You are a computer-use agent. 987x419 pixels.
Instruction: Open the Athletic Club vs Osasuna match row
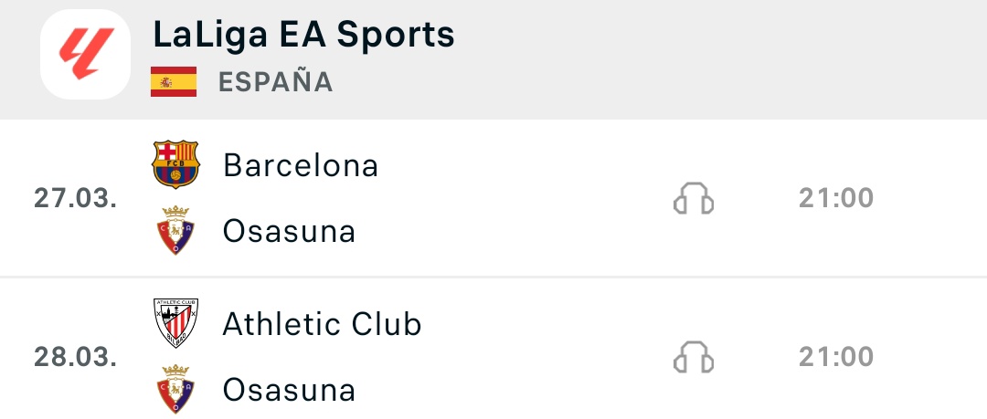pos(493,349)
